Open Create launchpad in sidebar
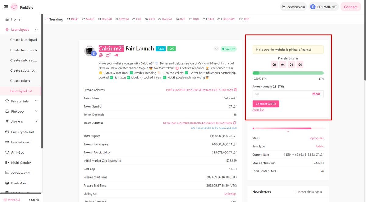This screenshot has width=366, height=202. [x=23, y=40]
